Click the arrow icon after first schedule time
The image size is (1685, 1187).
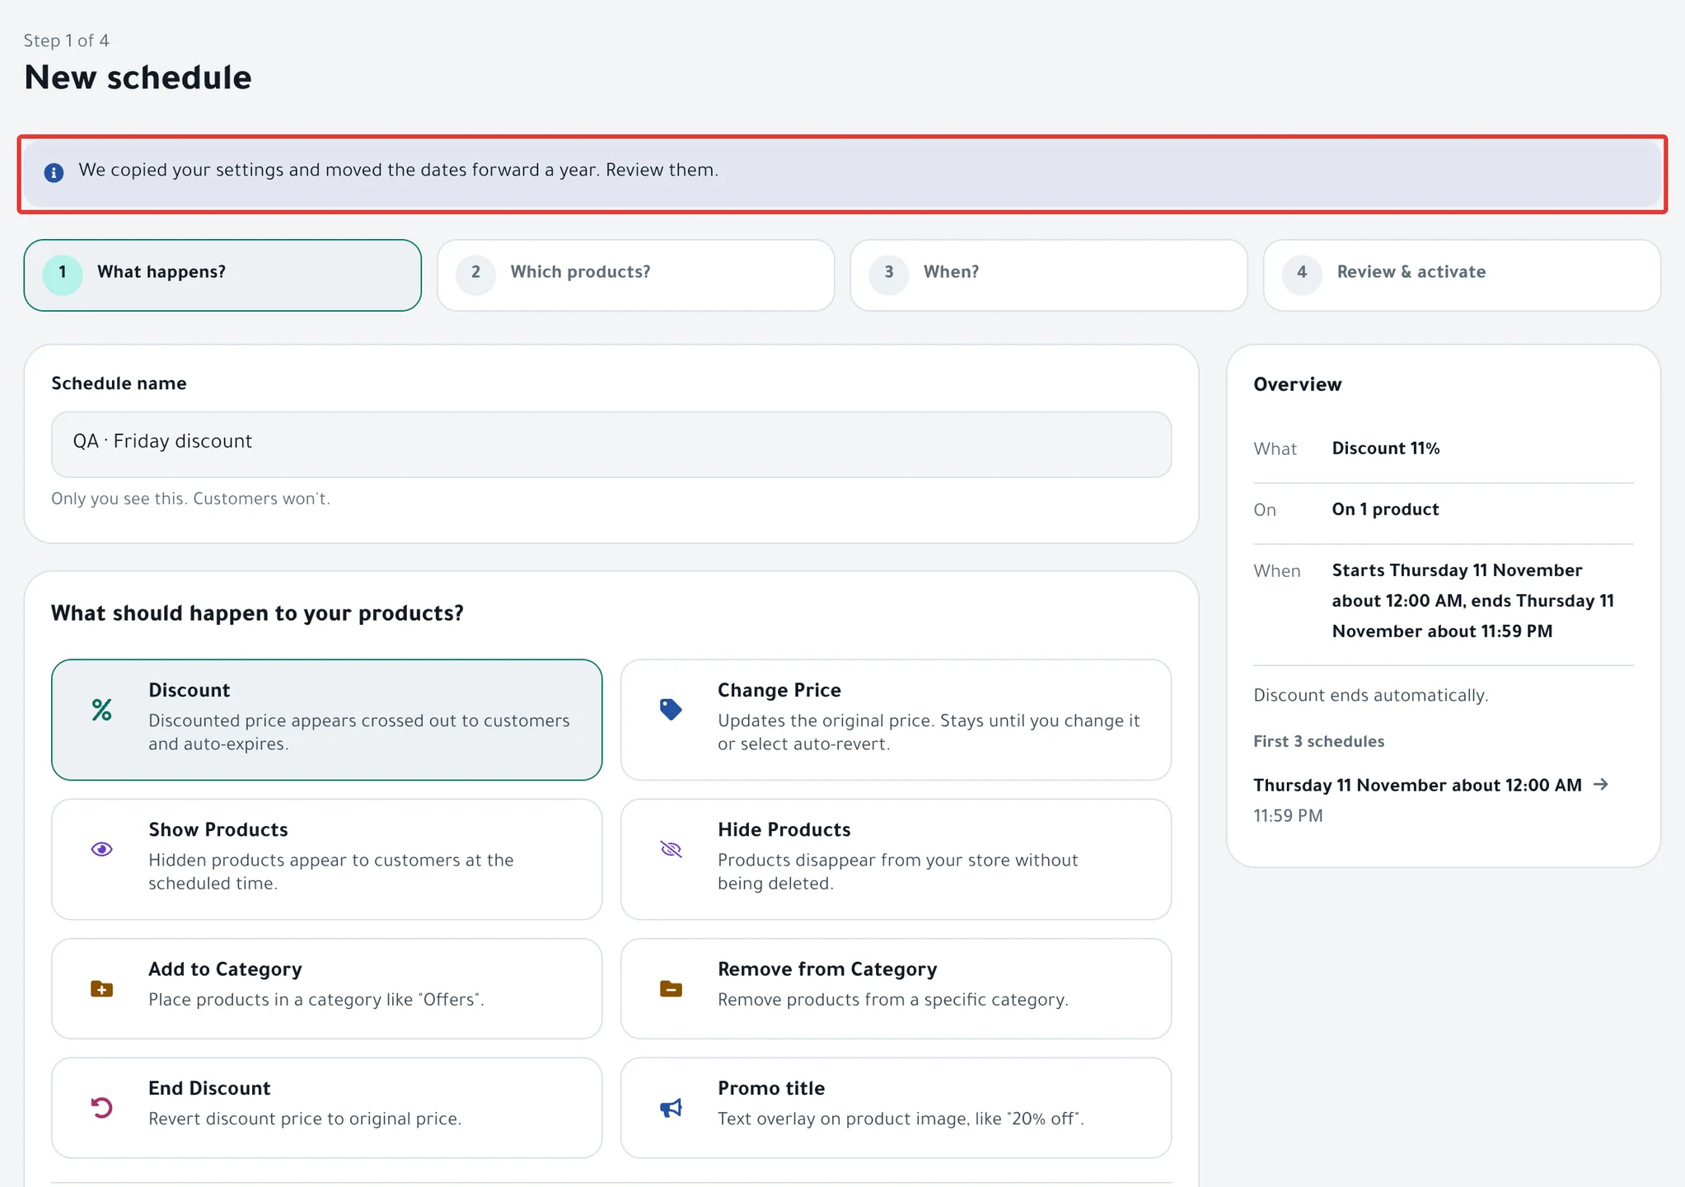point(1600,784)
